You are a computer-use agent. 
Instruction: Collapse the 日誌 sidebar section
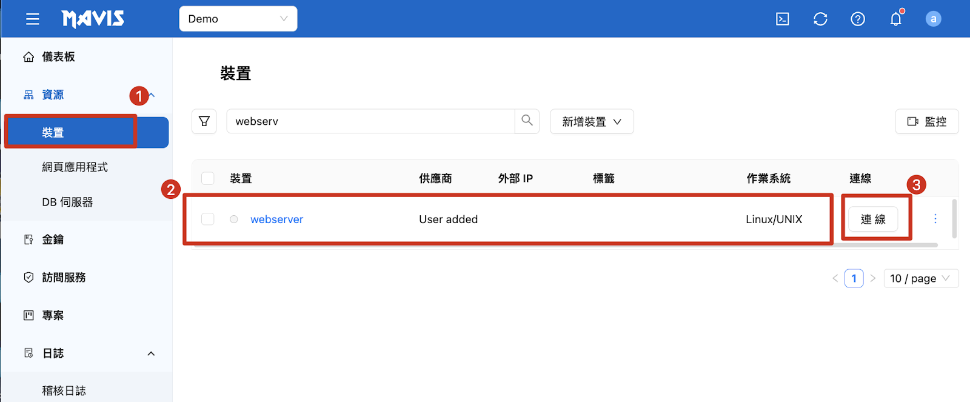point(151,353)
